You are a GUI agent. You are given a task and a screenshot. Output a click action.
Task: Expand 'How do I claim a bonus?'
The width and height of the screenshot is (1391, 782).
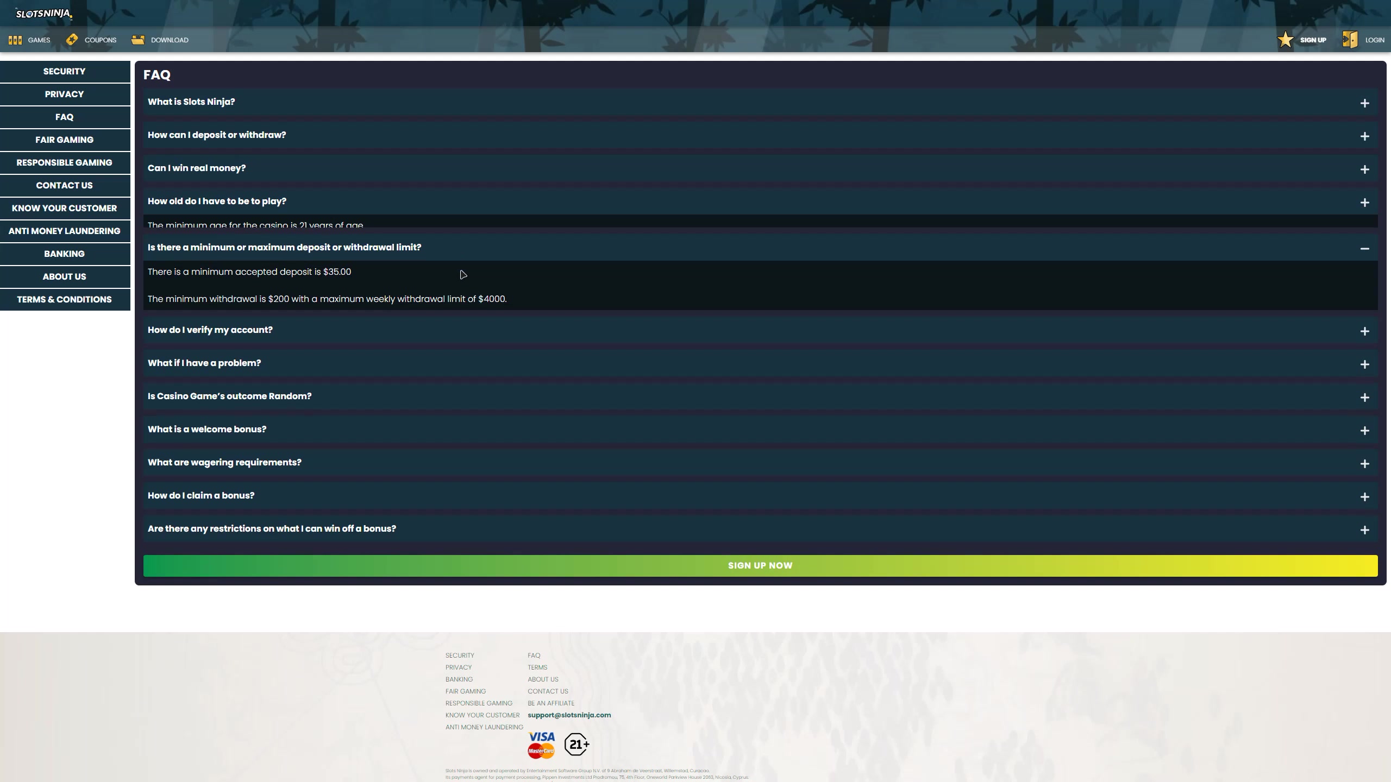tap(1364, 497)
